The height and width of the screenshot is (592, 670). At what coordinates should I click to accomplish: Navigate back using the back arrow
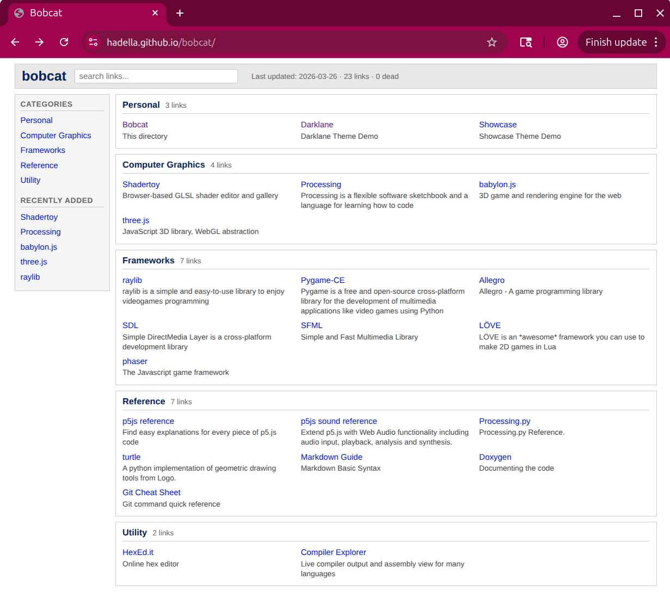click(x=15, y=42)
